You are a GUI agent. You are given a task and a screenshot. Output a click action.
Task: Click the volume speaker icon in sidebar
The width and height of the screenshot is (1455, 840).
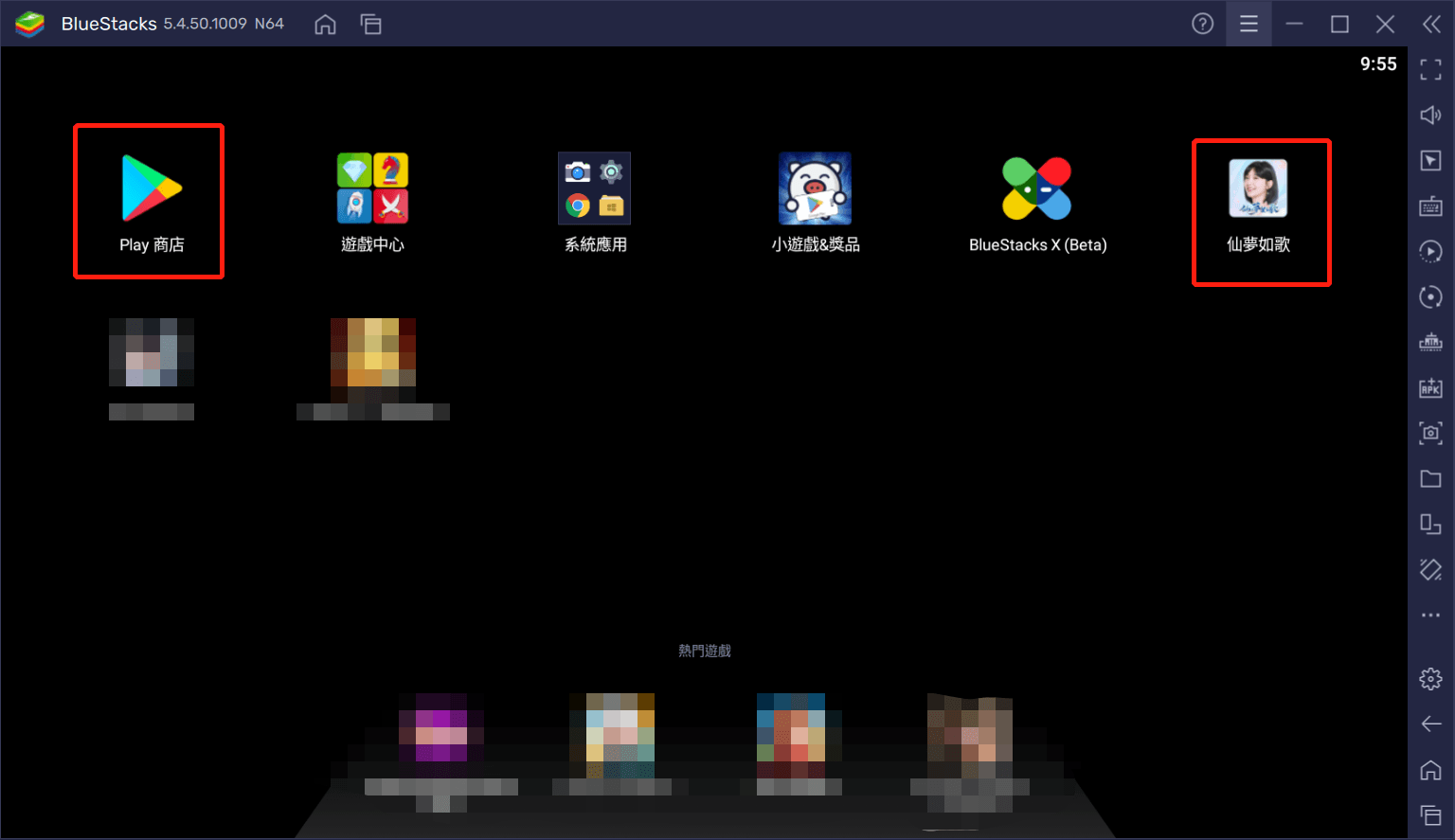[x=1430, y=115]
